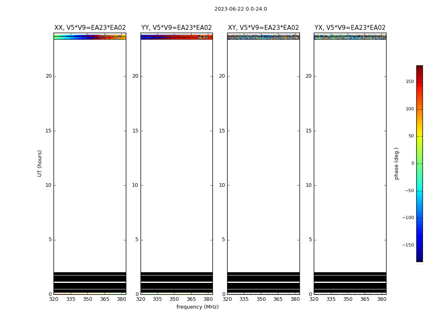Click the 'frequency (MHz)' axis label
This screenshot has width=429, height=327.
[197, 307]
